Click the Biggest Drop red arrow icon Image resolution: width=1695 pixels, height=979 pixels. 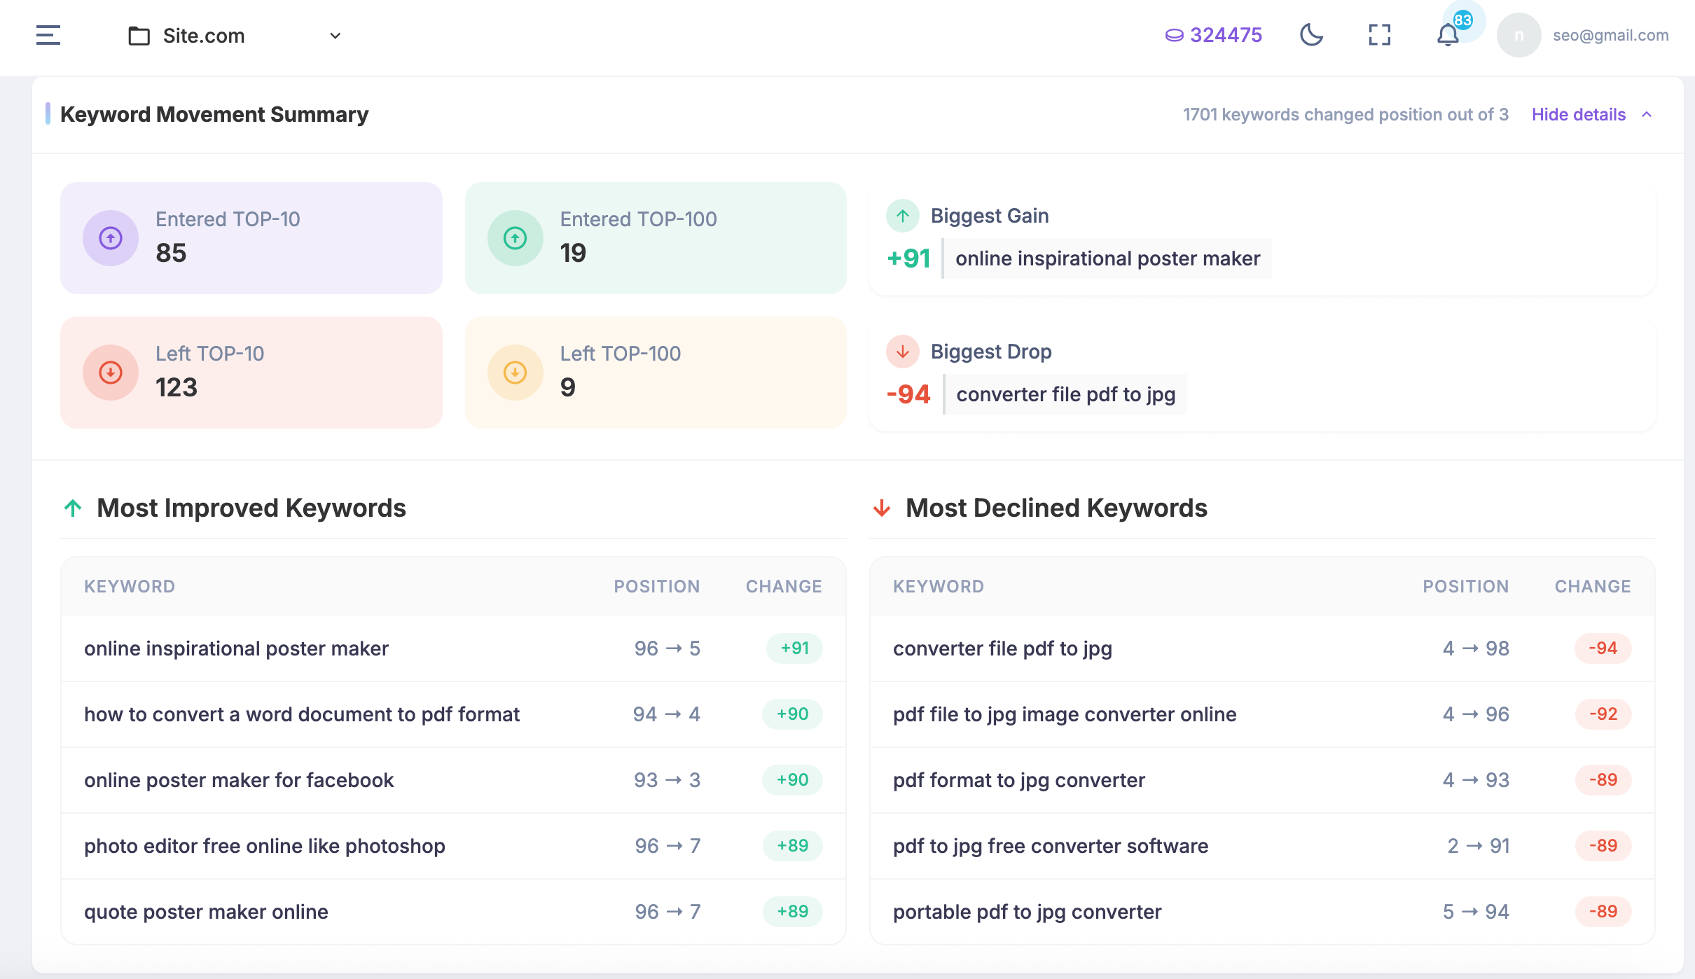tap(903, 352)
